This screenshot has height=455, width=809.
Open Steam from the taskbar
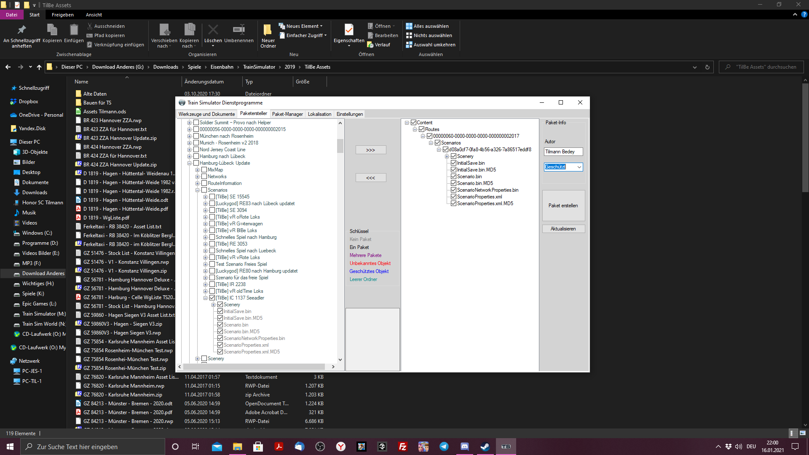coord(485,447)
